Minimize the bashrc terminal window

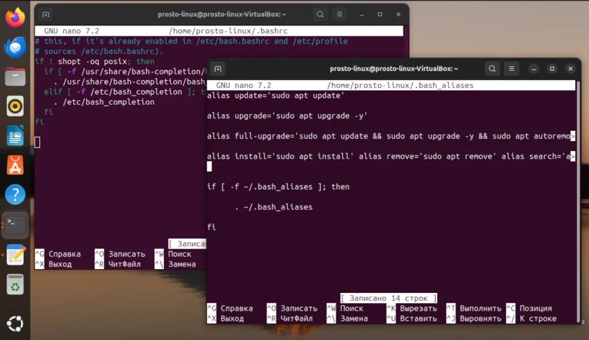coord(362,14)
